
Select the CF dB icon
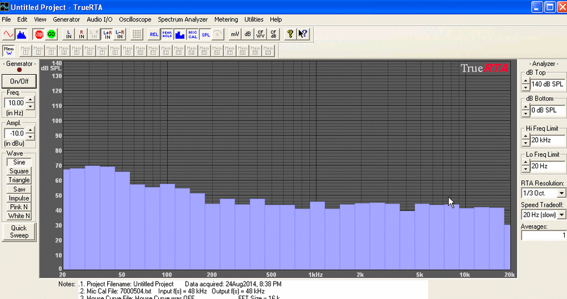coord(273,35)
